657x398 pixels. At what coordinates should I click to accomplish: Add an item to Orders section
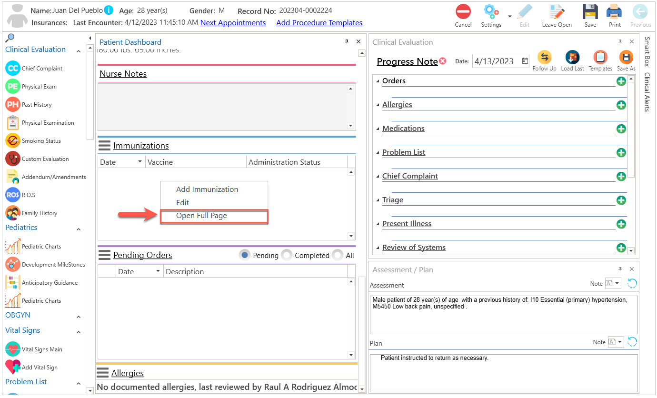click(621, 81)
